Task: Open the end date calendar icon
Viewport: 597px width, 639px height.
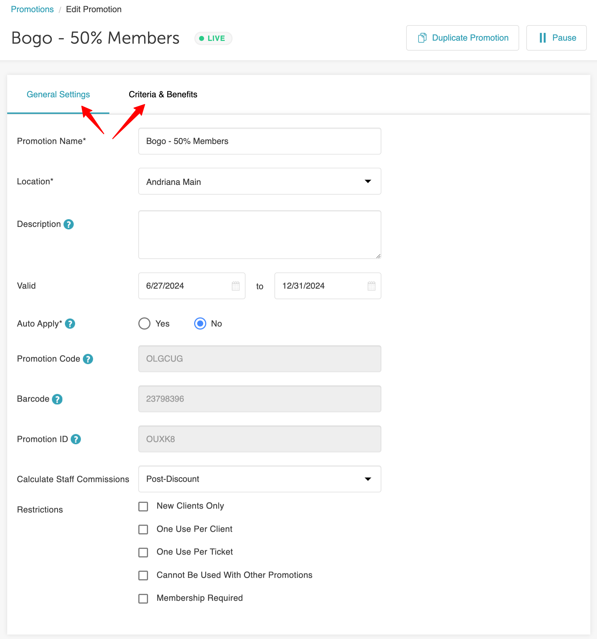Action: coord(371,286)
